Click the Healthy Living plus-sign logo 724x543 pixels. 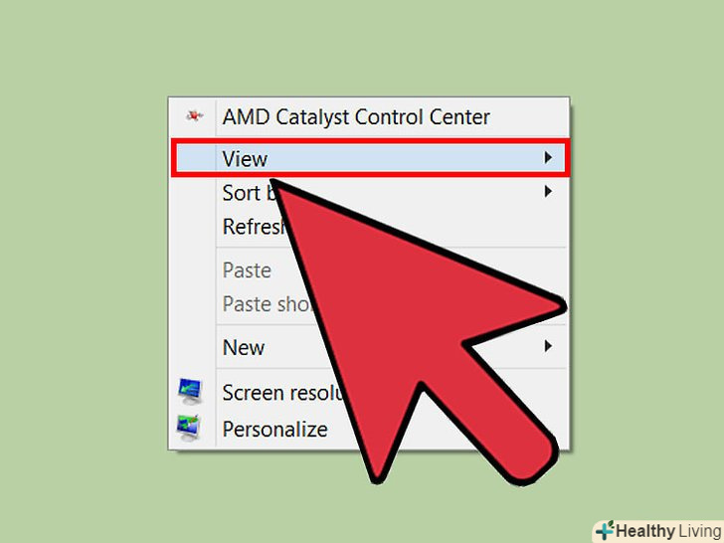605,531
